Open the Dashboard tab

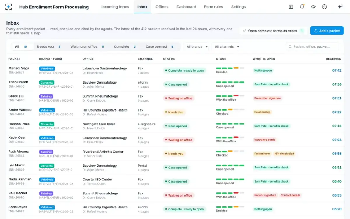(186, 7)
